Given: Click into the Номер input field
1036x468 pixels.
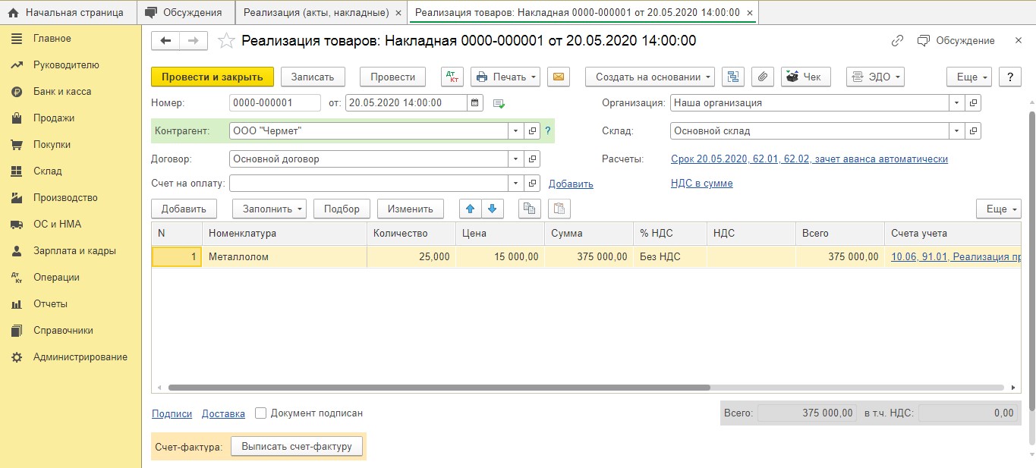Looking at the screenshot, I should (x=274, y=103).
